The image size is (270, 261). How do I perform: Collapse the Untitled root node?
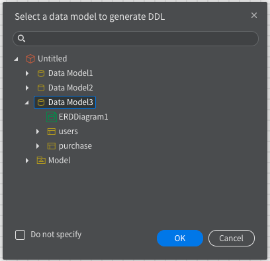17,59
